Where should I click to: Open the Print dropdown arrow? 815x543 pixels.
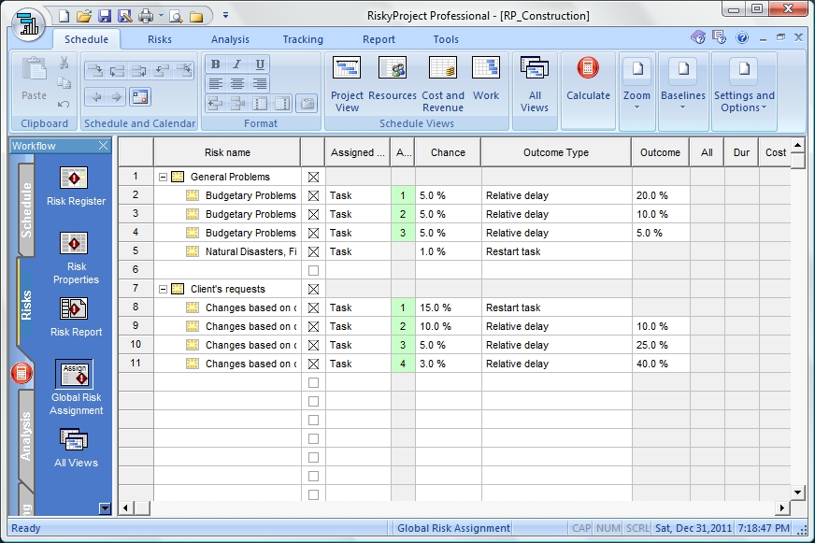(x=161, y=16)
